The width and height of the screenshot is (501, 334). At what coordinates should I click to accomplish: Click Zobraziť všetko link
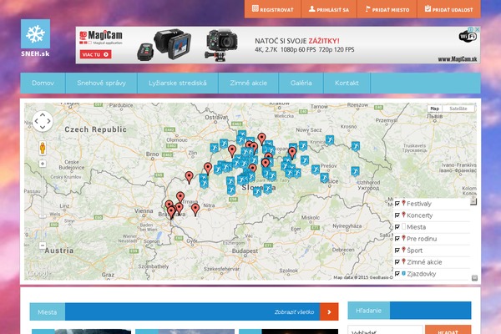[294, 312]
